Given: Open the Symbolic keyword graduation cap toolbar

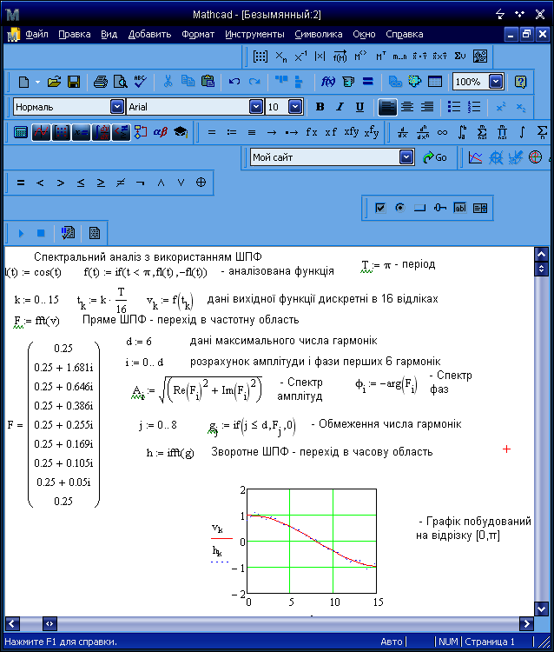Looking at the screenshot, I should (x=181, y=132).
